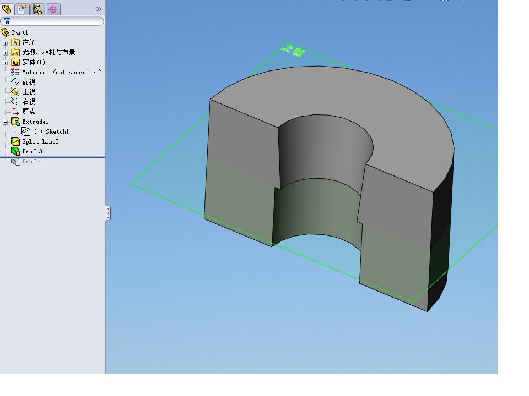Click the green 上视 plane label in viewport
This screenshot has height=396, width=529.
tap(294, 50)
